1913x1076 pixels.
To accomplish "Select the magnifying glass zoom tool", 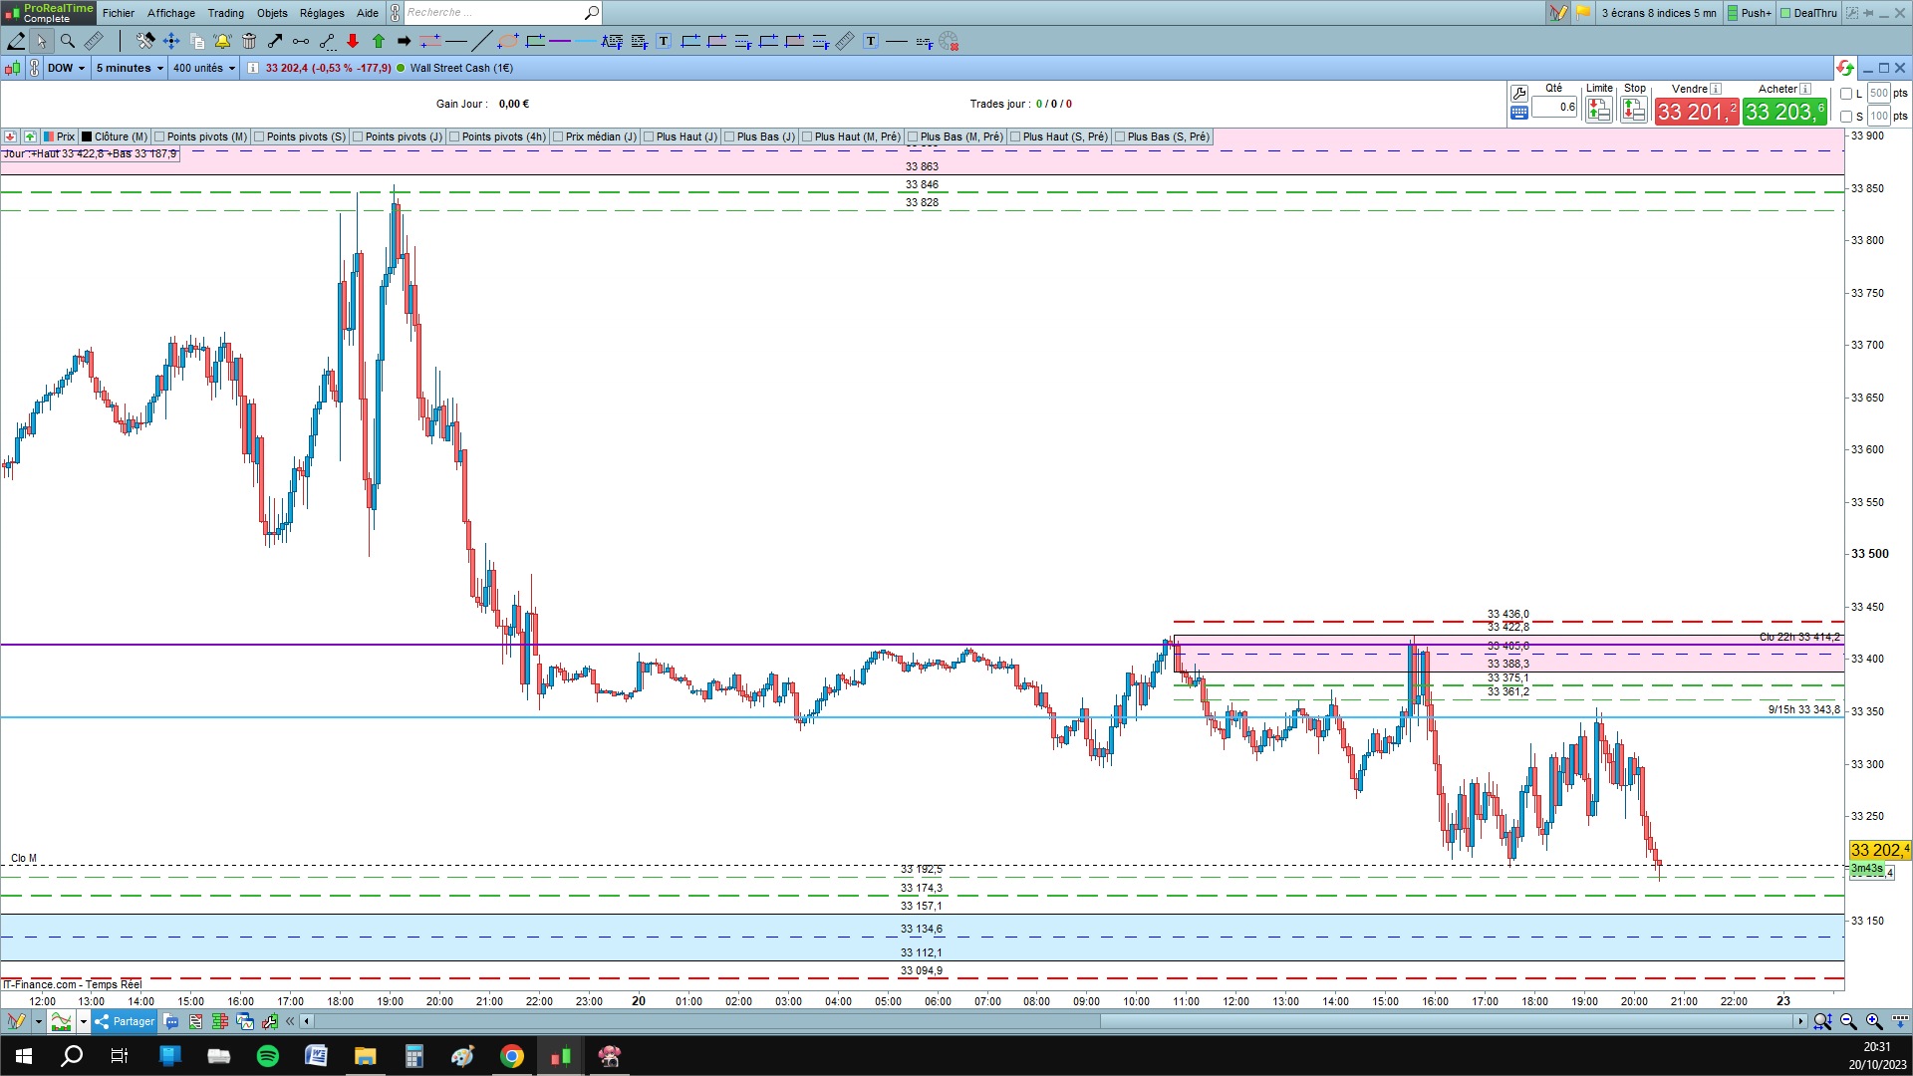I will (67, 41).
